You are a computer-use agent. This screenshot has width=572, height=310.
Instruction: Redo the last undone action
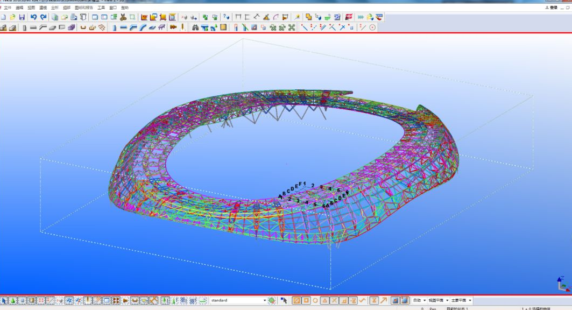(x=44, y=17)
